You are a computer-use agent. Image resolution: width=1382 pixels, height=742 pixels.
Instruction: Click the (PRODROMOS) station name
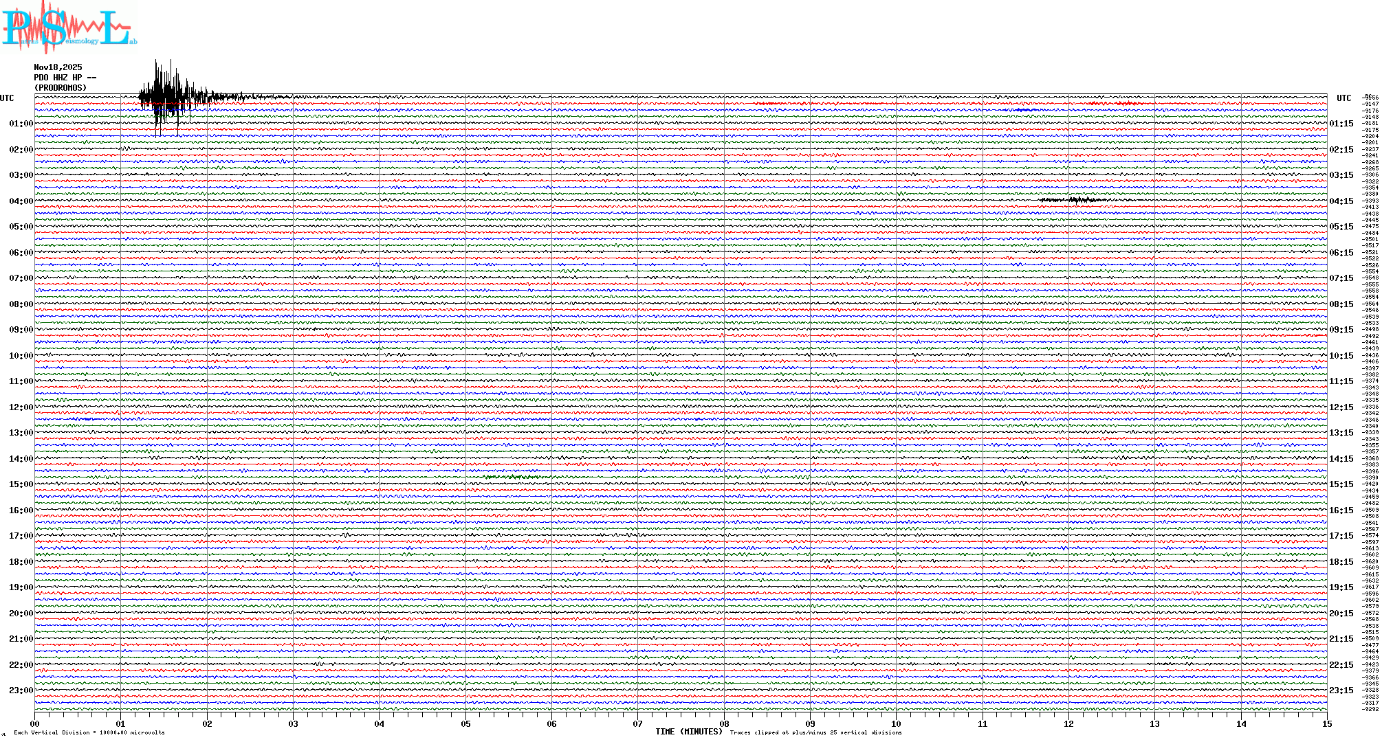[x=61, y=88]
